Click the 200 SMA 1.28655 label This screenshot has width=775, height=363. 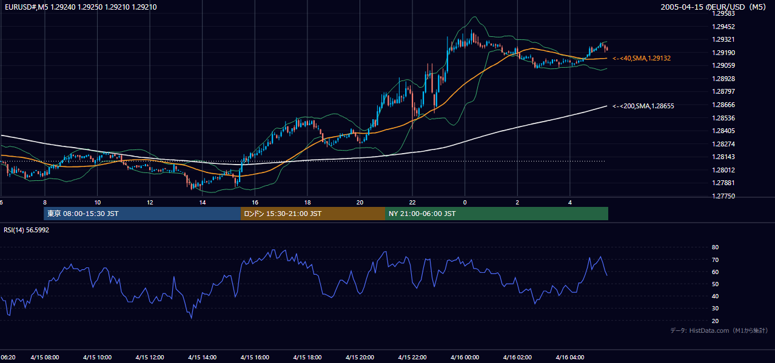(643, 106)
